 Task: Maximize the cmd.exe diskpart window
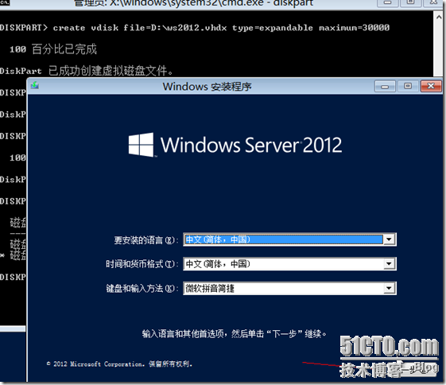pyautogui.click(x=410, y=3)
